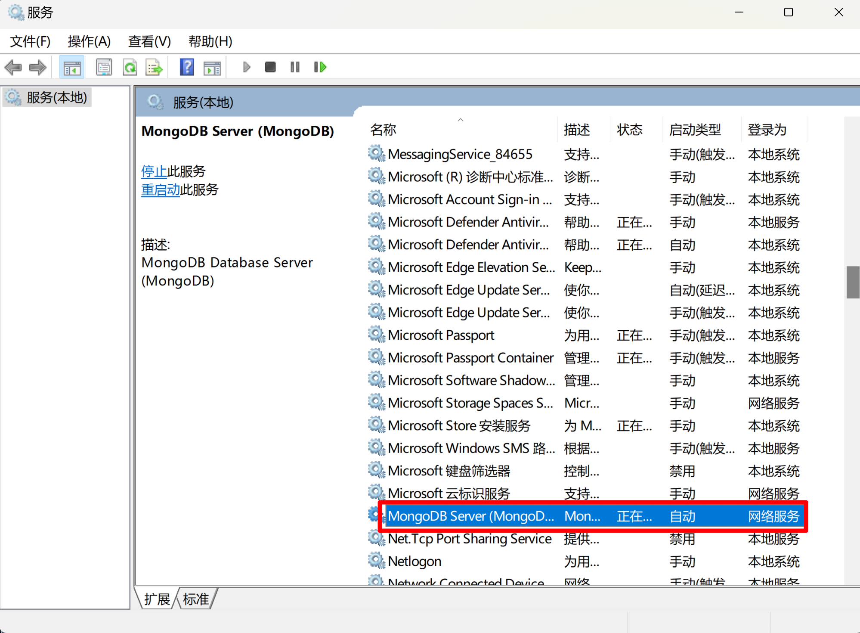
Task: Click the 停止 link to stop the service
Action: (154, 171)
